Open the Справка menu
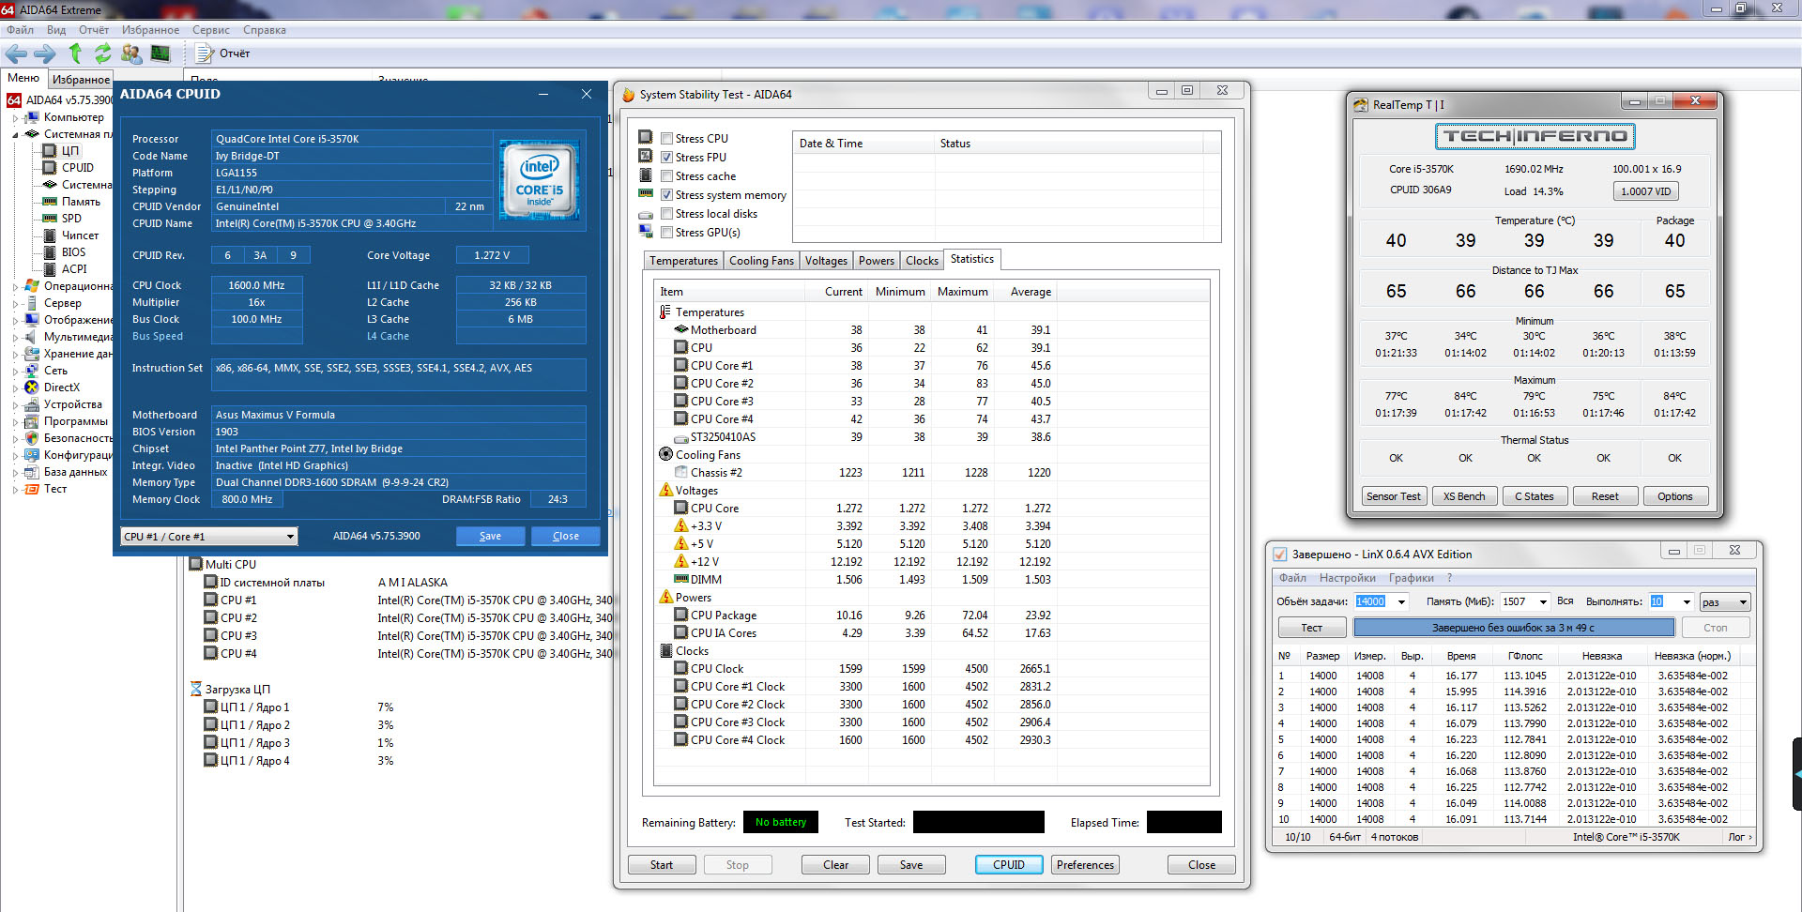This screenshot has width=1802, height=912. click(265, 30)
